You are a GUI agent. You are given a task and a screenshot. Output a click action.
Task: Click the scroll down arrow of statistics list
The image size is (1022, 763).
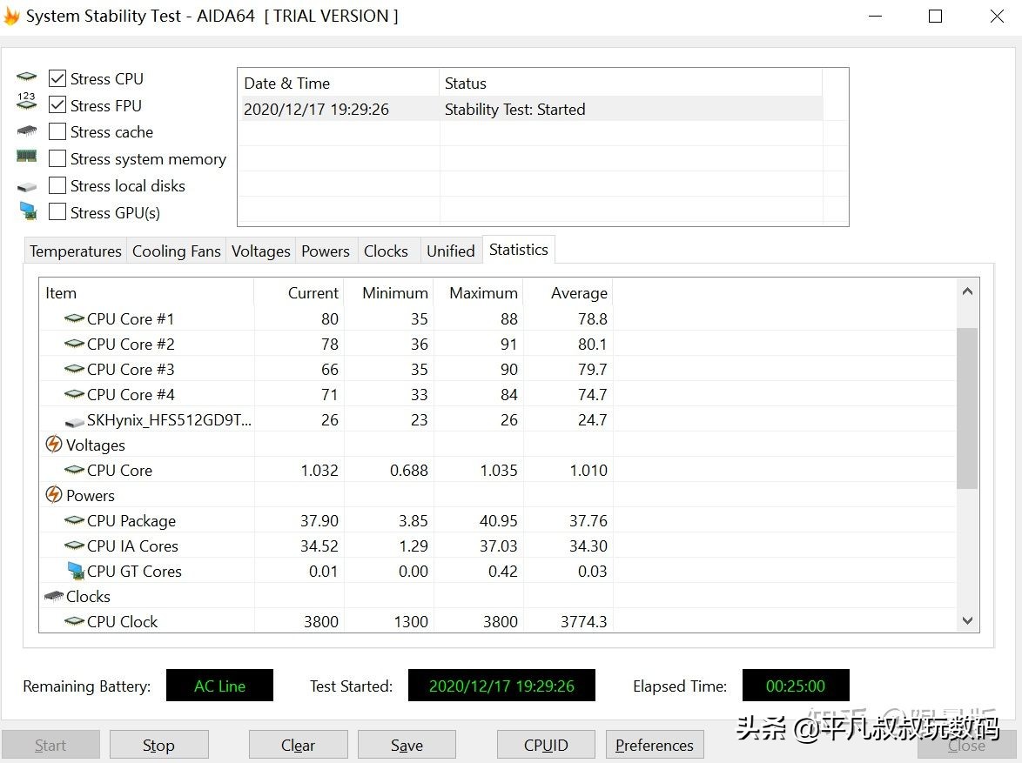(x=967, y=621)
